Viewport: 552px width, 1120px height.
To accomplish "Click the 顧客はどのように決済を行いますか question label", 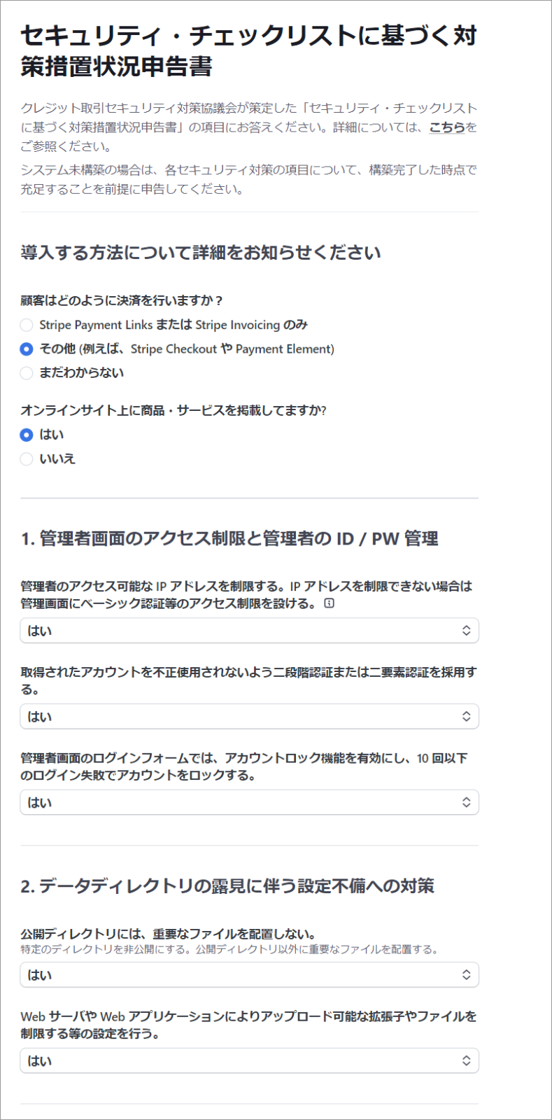I will click(122, 300).
